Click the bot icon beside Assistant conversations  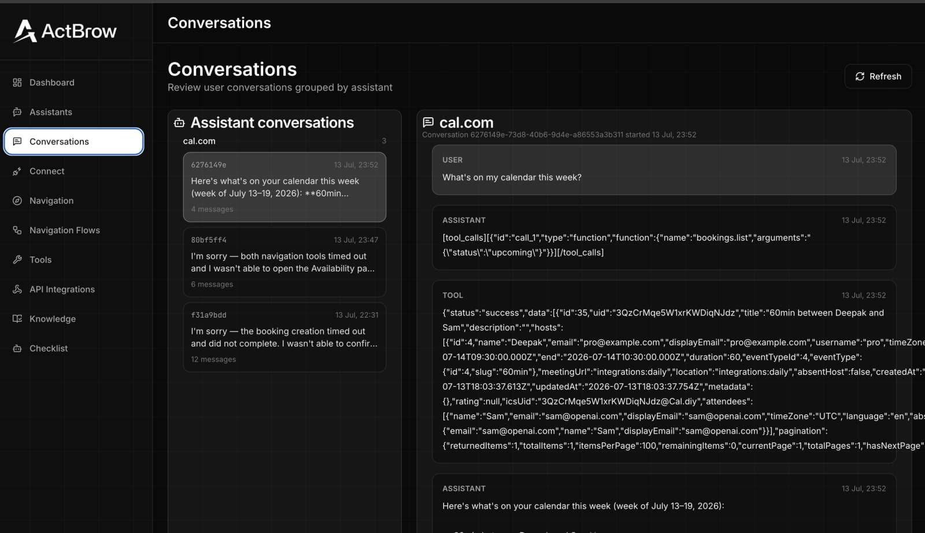179,122
